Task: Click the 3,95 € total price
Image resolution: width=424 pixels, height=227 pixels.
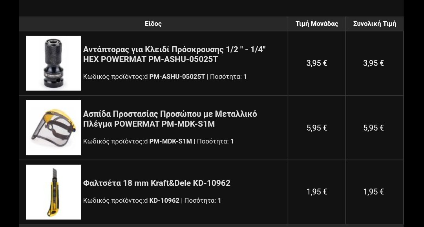Action: point(373,63)
